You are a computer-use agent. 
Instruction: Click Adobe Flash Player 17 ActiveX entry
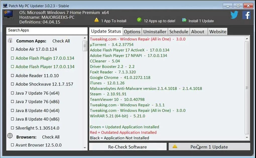[x=130, y=50]
